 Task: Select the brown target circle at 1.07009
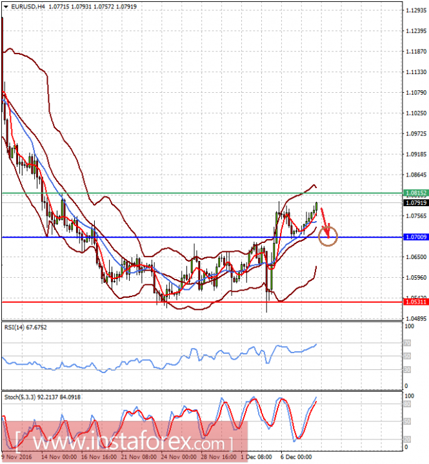(328, 237)
